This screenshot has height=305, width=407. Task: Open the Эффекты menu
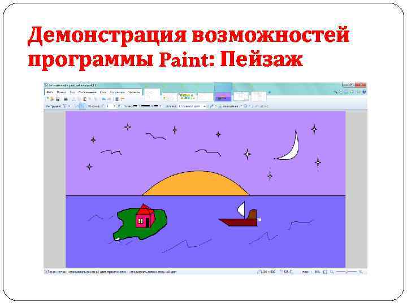[134, 92]
